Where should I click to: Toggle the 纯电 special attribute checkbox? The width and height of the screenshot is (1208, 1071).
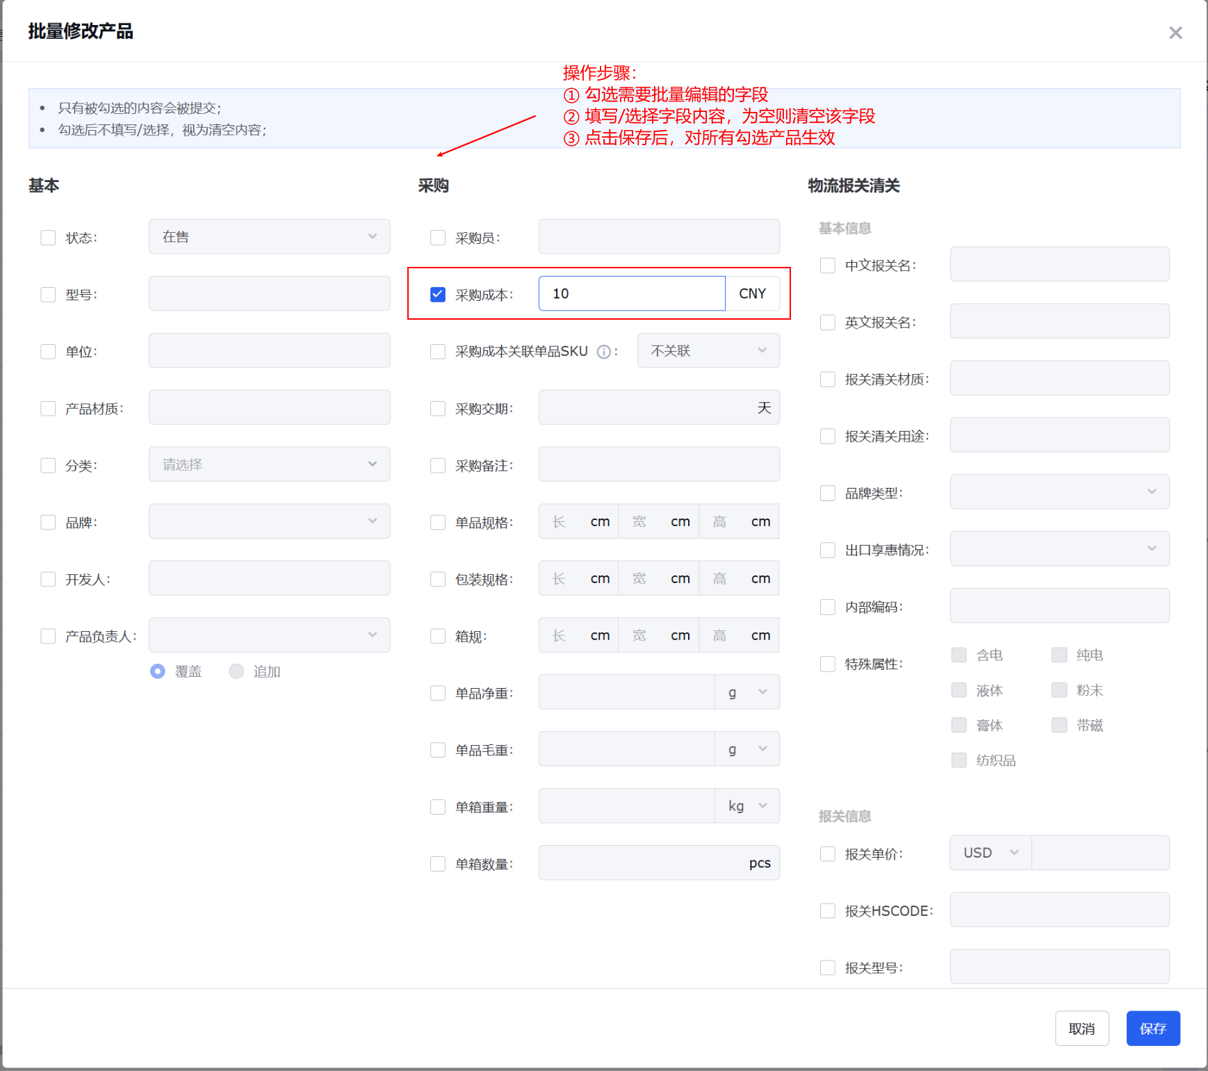tap(1059, 655)
